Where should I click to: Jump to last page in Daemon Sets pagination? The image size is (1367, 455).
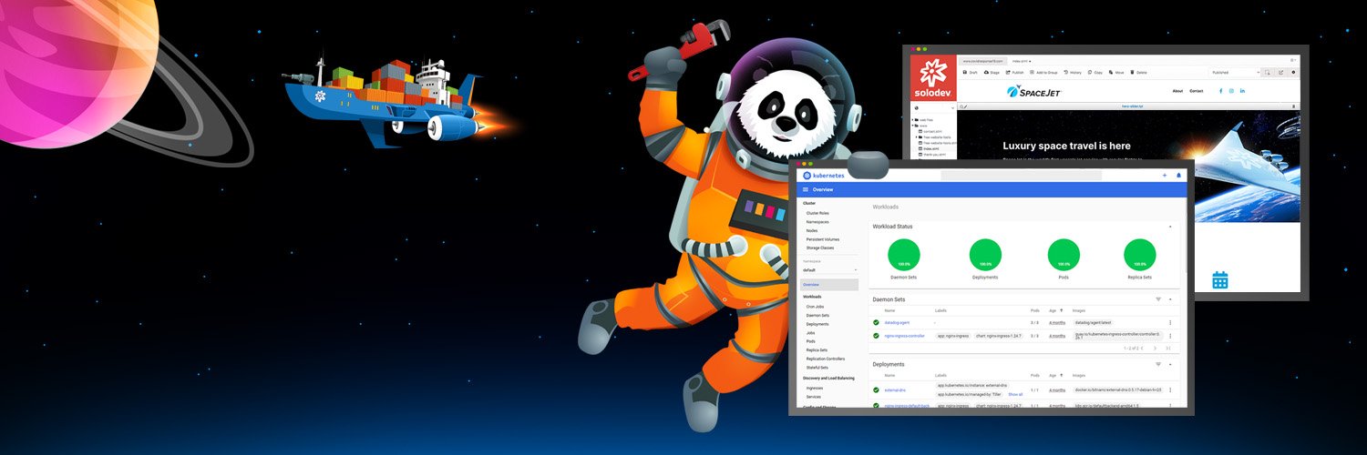1168,348
